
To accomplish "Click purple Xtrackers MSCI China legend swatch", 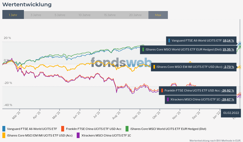I will point(78,135).
